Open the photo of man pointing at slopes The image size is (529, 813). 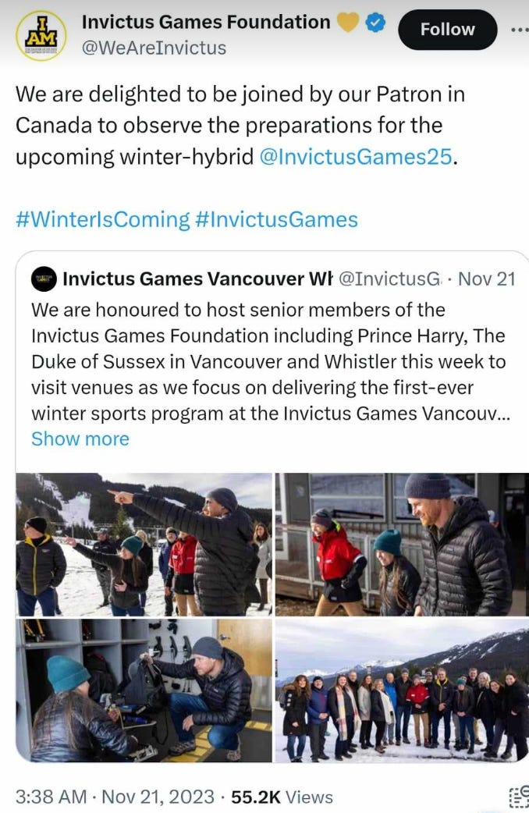pyautogui.click(x=144, y=545)
